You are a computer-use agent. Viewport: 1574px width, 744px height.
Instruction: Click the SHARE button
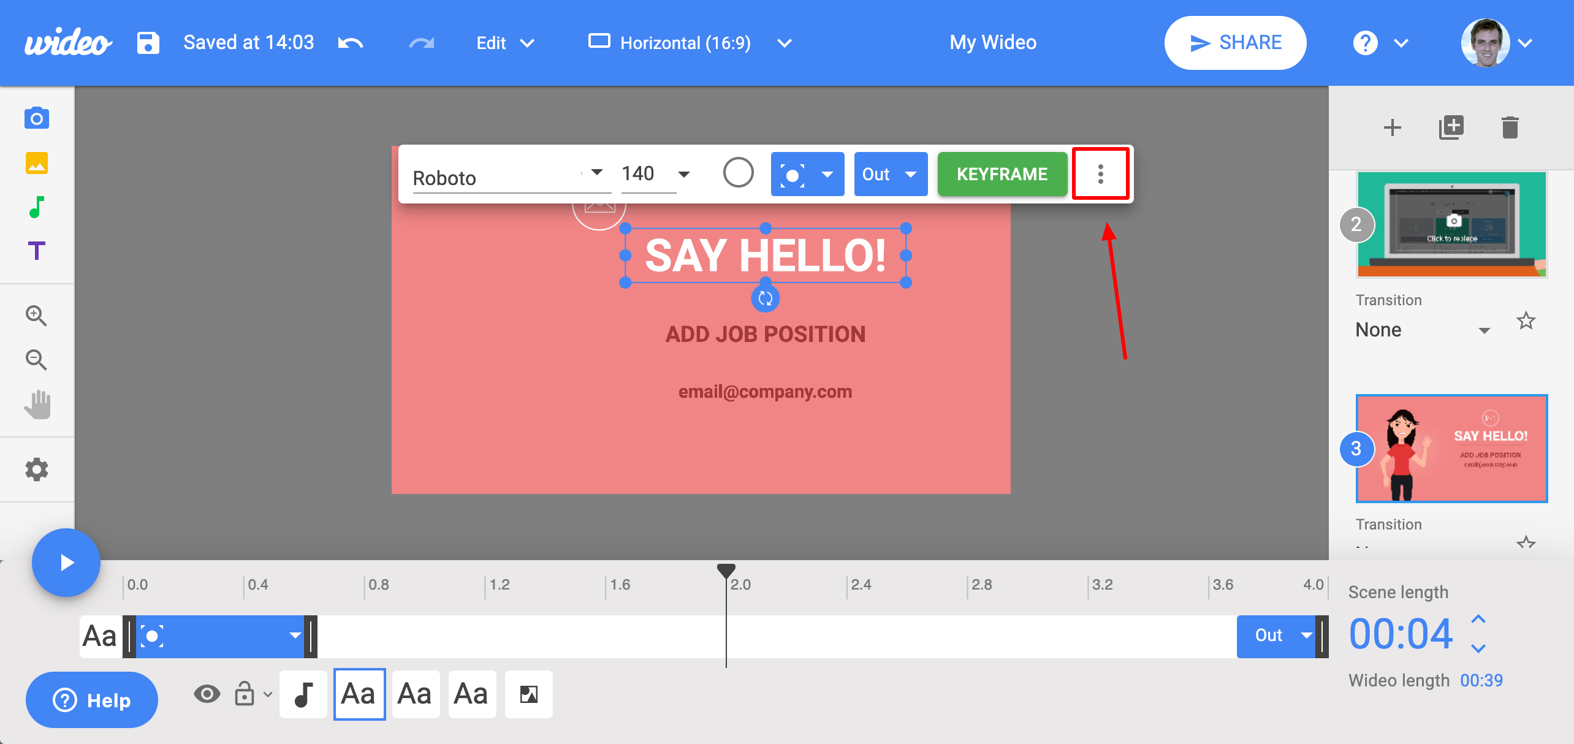coord(1235,43)
